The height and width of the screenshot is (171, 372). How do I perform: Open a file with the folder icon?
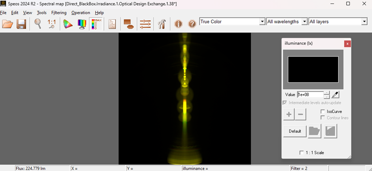[8, 24]
